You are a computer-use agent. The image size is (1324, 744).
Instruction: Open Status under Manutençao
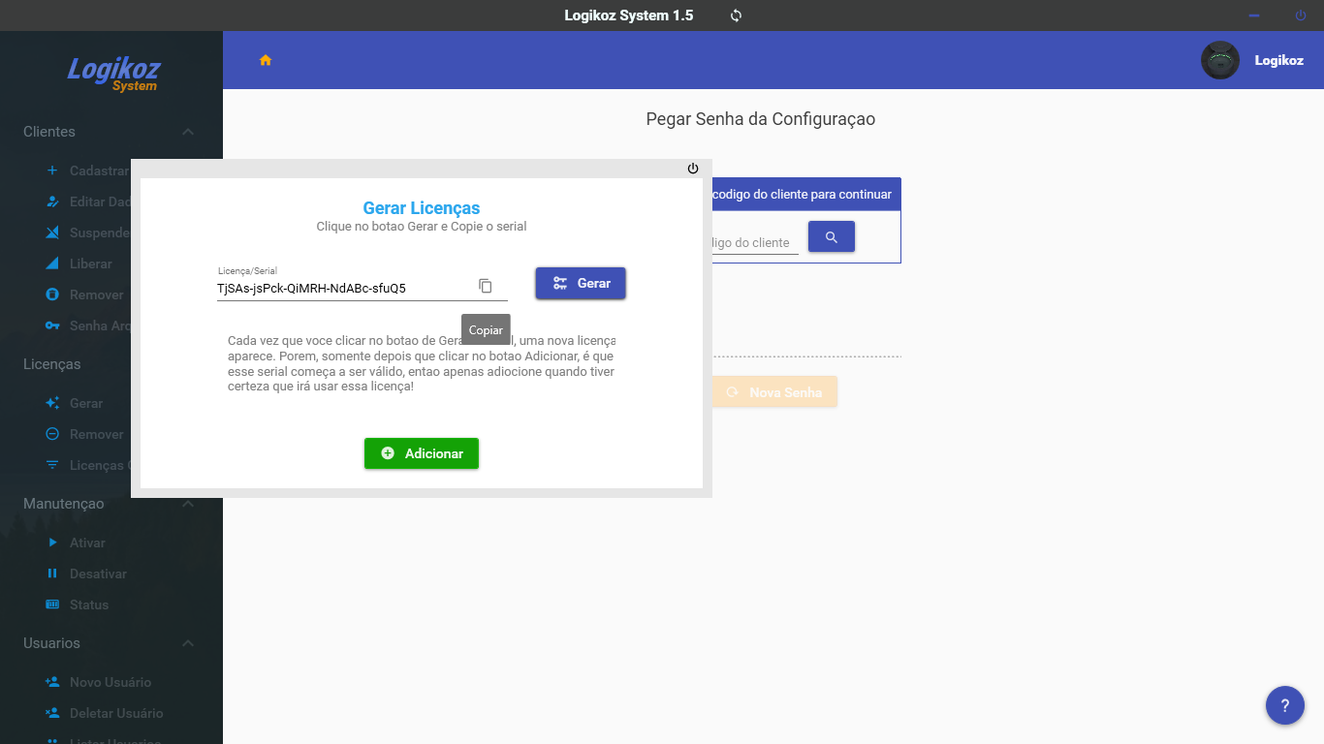pyautogui.click(x=89, y=604)
